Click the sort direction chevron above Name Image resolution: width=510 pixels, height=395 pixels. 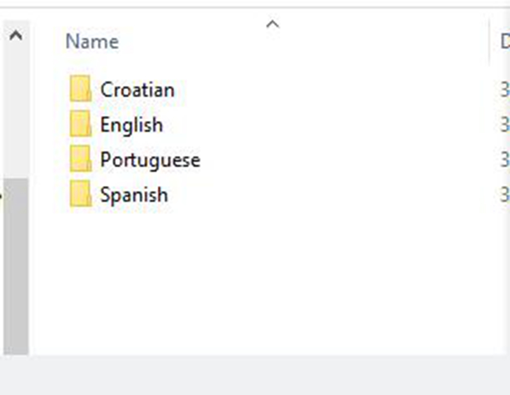[x=272, y=24]
